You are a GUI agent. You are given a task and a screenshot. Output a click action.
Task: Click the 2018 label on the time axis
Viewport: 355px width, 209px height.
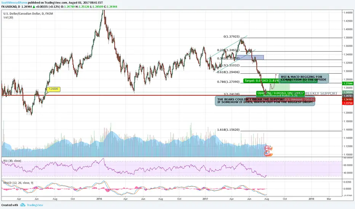coord(311,199)
